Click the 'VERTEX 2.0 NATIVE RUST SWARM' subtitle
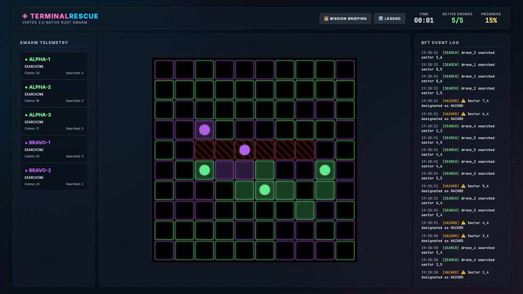Viewport: 523px width, 294px height. click(54, 22)
